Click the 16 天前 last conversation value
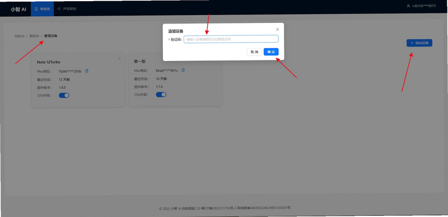448x217 pixels. [x=161, y=78]
